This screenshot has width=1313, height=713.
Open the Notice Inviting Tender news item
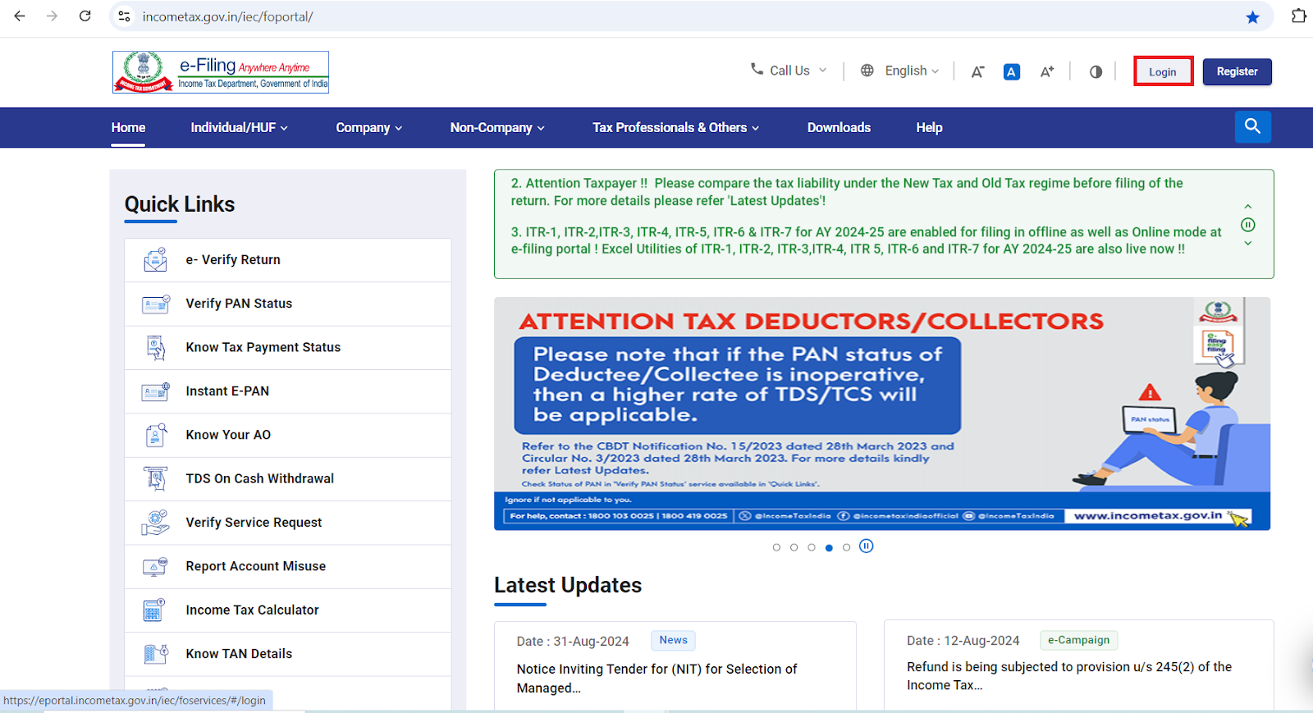(x=656, y=679)
